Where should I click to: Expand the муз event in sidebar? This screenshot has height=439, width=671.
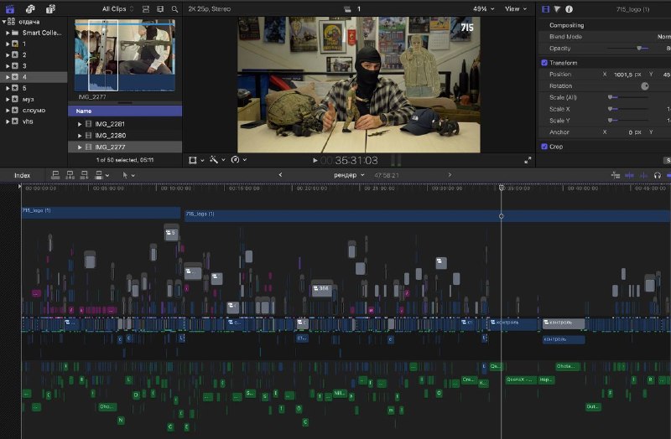(8, 99)
